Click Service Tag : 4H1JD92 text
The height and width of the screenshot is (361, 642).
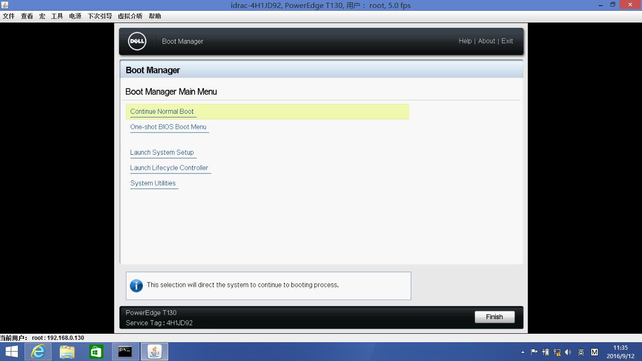159,323
